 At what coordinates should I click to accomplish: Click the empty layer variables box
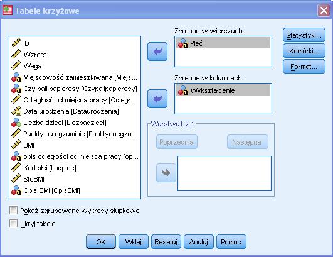pos(225,173)
